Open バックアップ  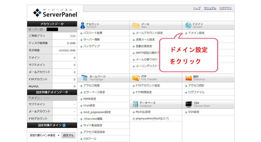coord(92,46)
